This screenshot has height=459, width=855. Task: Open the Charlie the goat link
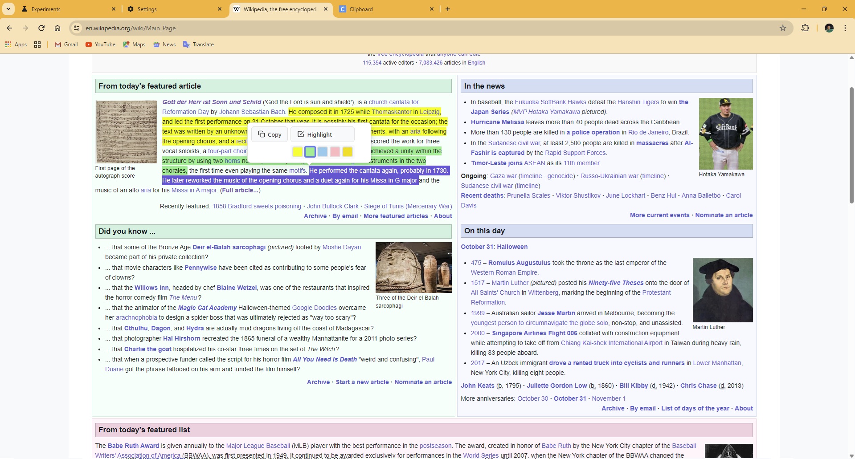[x=148, y=349]
